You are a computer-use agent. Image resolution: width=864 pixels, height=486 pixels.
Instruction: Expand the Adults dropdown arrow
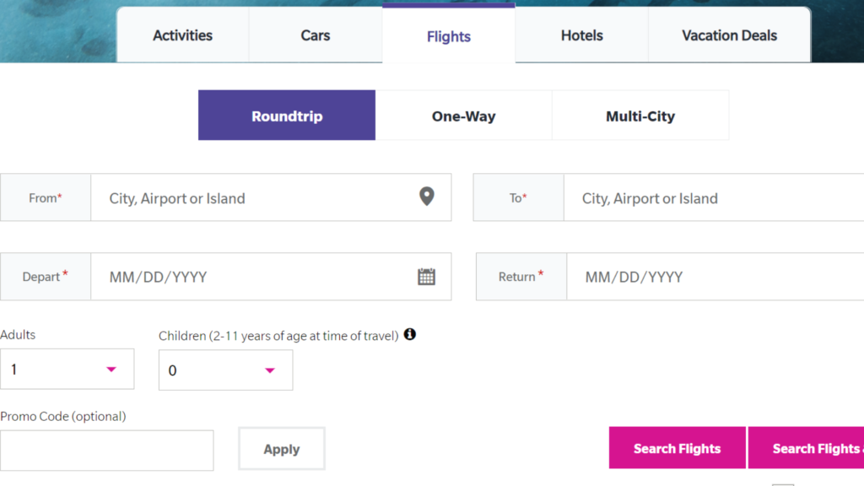click(x=111, y=370)
